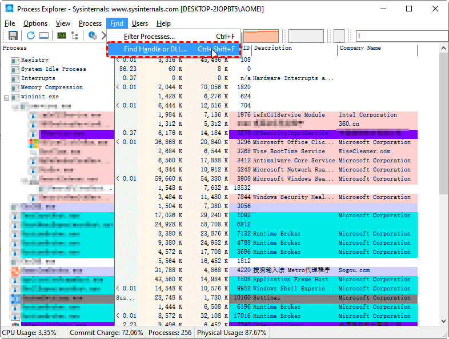Focus the filter text box in toolbar
449x339 pixels.
point(402,36)
